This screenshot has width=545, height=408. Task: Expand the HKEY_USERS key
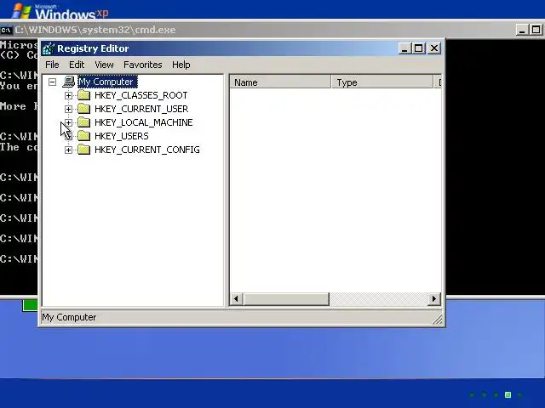pyautogui.click(x=68, y=136)
